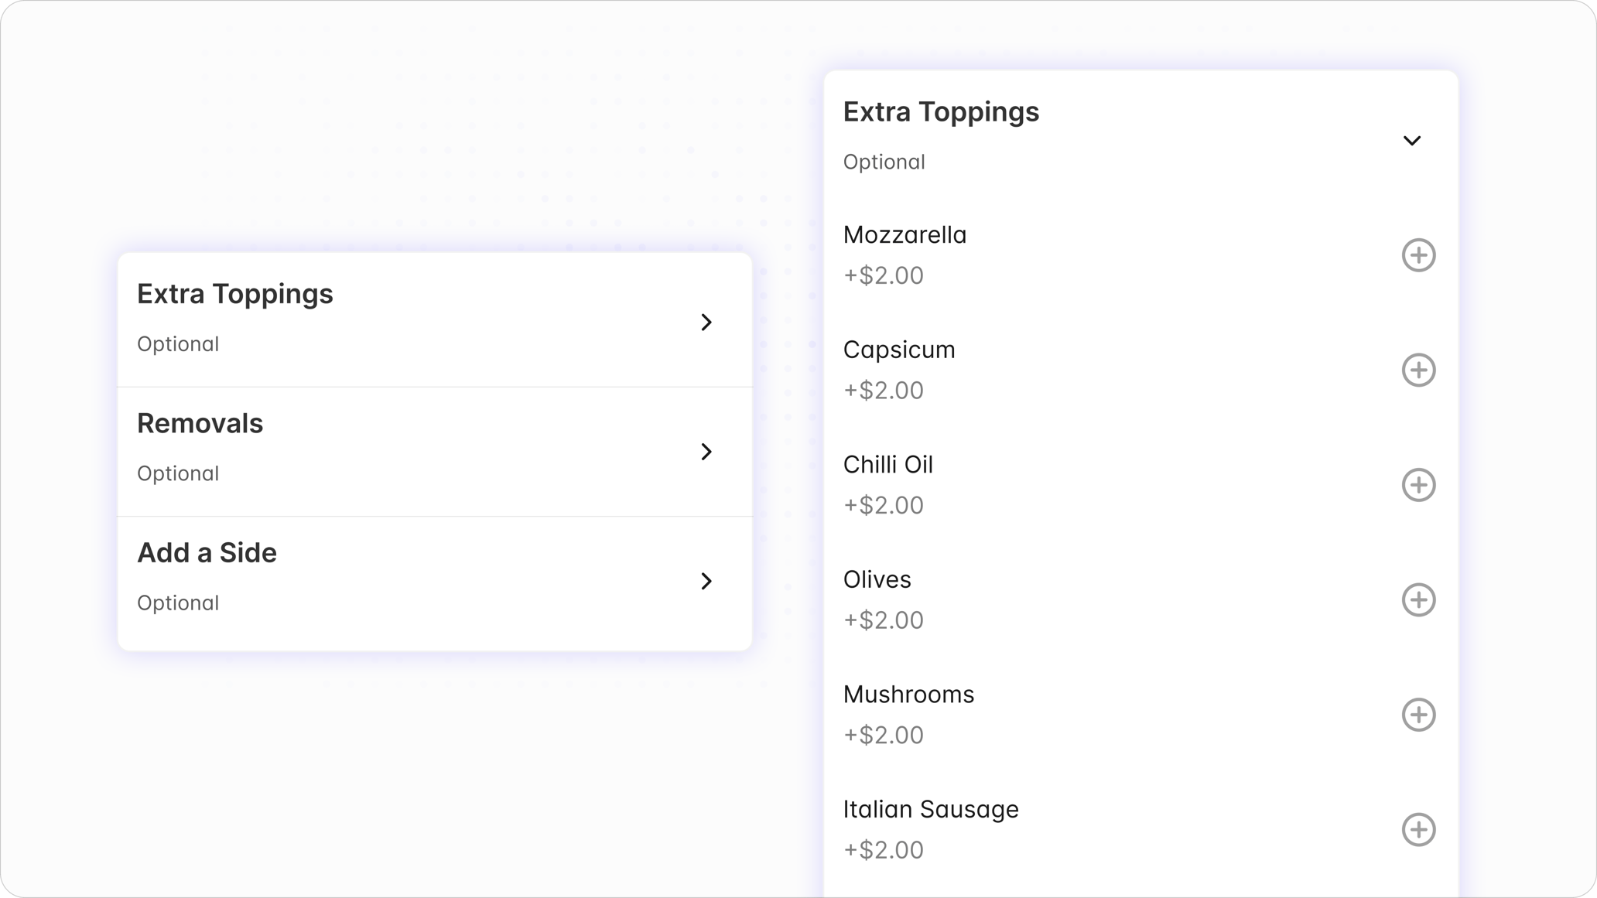Add Capsicum topping with plus icon
The image size is (1597, 898).
pos(1418,370)
